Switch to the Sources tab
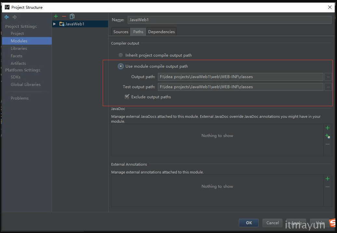Viewport: 337px width, 233px height. click(x=121, y=32)
